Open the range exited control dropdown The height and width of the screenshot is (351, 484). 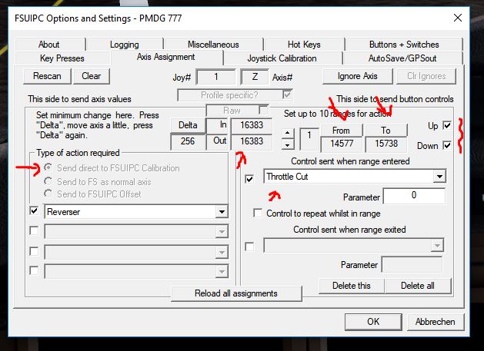(437, 246)
